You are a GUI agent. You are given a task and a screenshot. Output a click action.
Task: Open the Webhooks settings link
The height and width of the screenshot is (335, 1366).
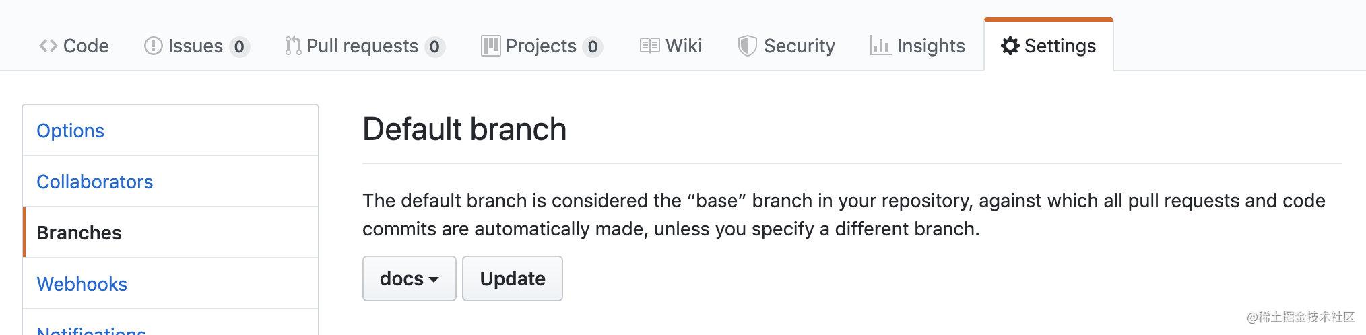[82, 284]
